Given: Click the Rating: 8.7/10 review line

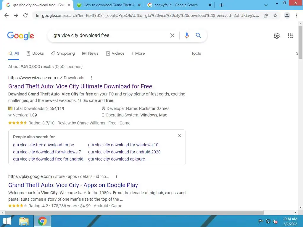Looking at the screenshot, I should point(69,123).
